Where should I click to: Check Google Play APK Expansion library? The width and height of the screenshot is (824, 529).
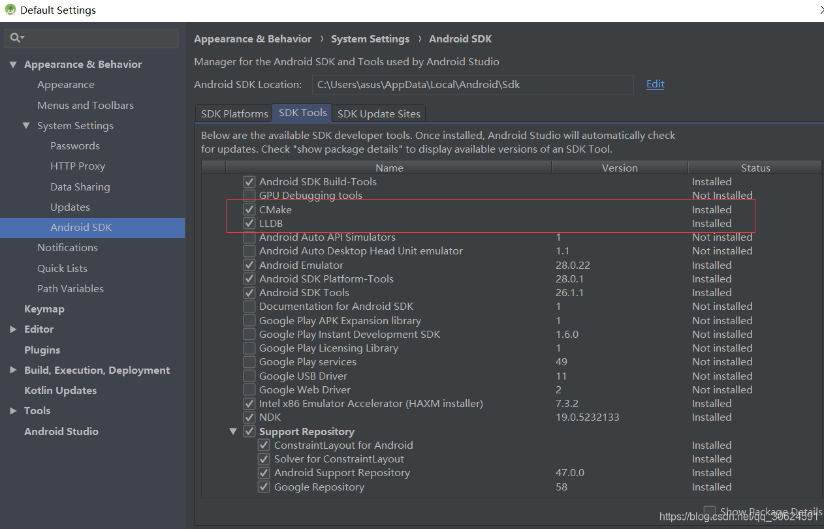point(249,321)
